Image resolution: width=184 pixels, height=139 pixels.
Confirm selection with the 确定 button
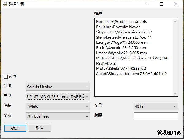point(15,128)
